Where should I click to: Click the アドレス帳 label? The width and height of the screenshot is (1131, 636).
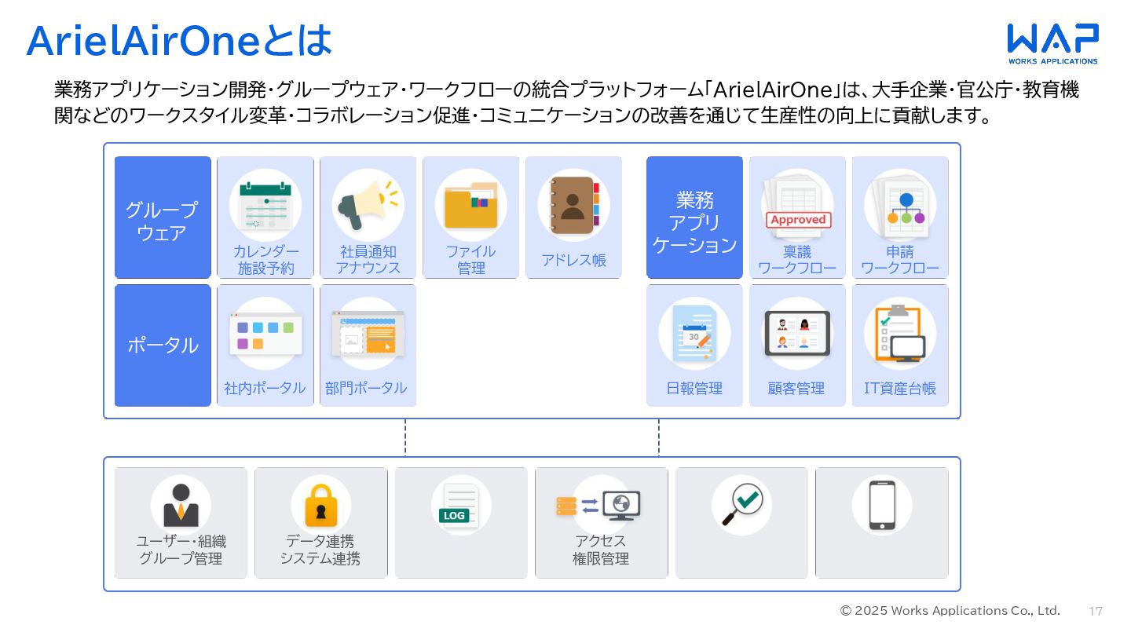click(574, 261)
